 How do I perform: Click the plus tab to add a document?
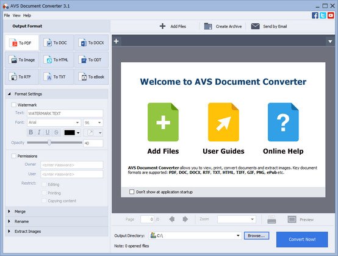117,41
